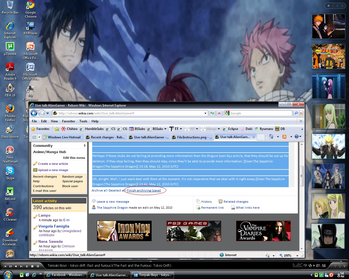Click the Home icon in command bar
349x279 pixels.
point(271,137)
